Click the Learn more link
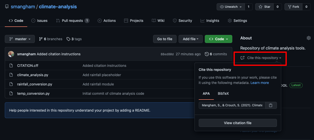 (260, 83)
